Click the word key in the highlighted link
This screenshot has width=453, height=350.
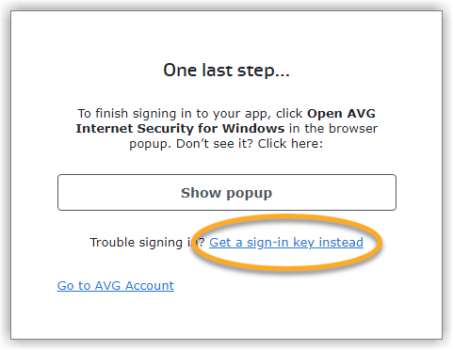(303, 243)
